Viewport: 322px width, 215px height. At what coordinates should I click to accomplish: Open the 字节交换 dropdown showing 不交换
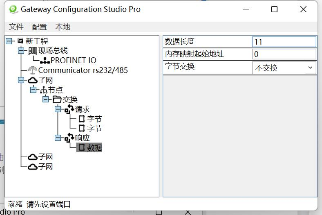284,68
